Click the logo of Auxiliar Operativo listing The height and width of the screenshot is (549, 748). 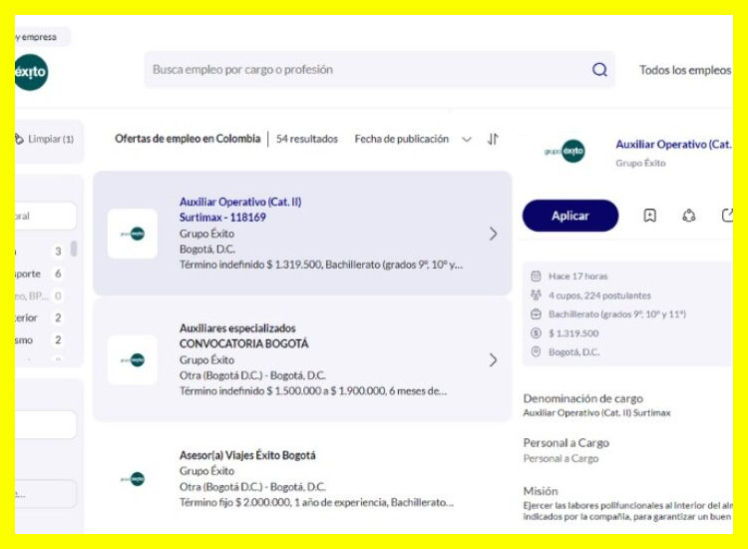(x=132, y=234)
